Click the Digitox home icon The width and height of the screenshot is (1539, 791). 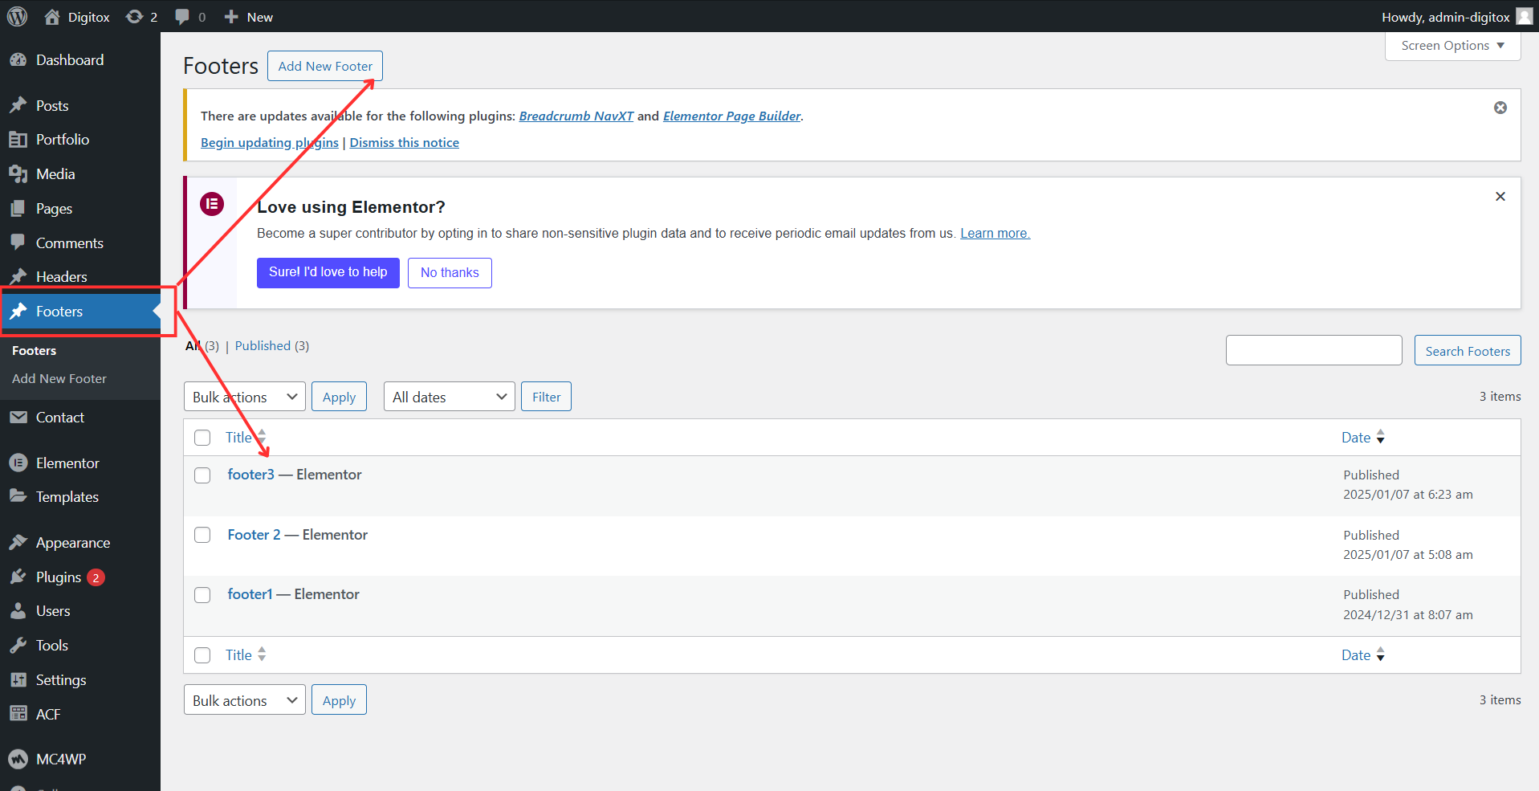pos(52,16)
